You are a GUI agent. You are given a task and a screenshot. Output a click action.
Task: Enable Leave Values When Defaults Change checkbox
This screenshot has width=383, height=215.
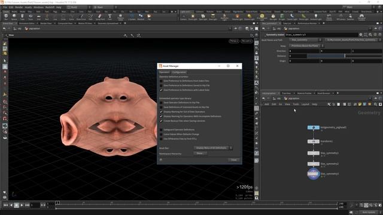pos(161,134)
